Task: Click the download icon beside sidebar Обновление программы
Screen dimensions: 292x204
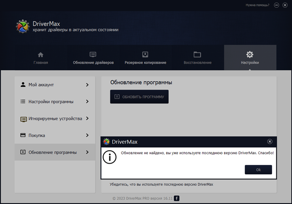Action: click(23, 152)
